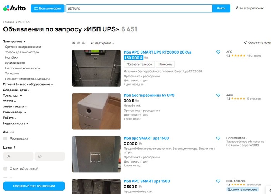271x194 pixels.
Task: Save the 3 500 ₽ APC SMART ups listing
Action: (x=218, y=181)
